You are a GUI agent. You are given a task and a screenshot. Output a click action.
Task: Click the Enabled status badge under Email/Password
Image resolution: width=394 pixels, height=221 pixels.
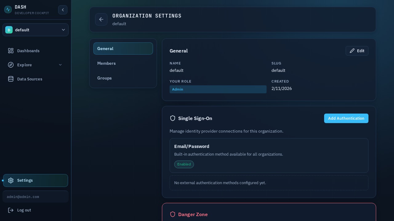tap(184, 164)
